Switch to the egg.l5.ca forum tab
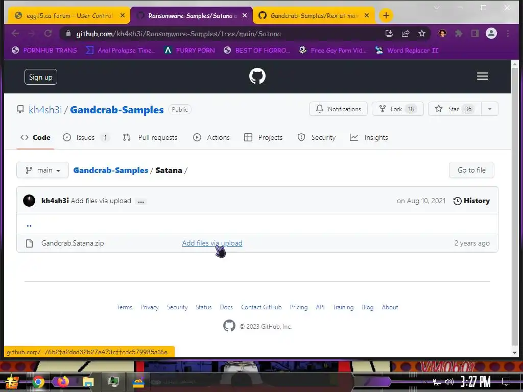The height and width of the screenshot is (392, 523). tap(69, 16)
